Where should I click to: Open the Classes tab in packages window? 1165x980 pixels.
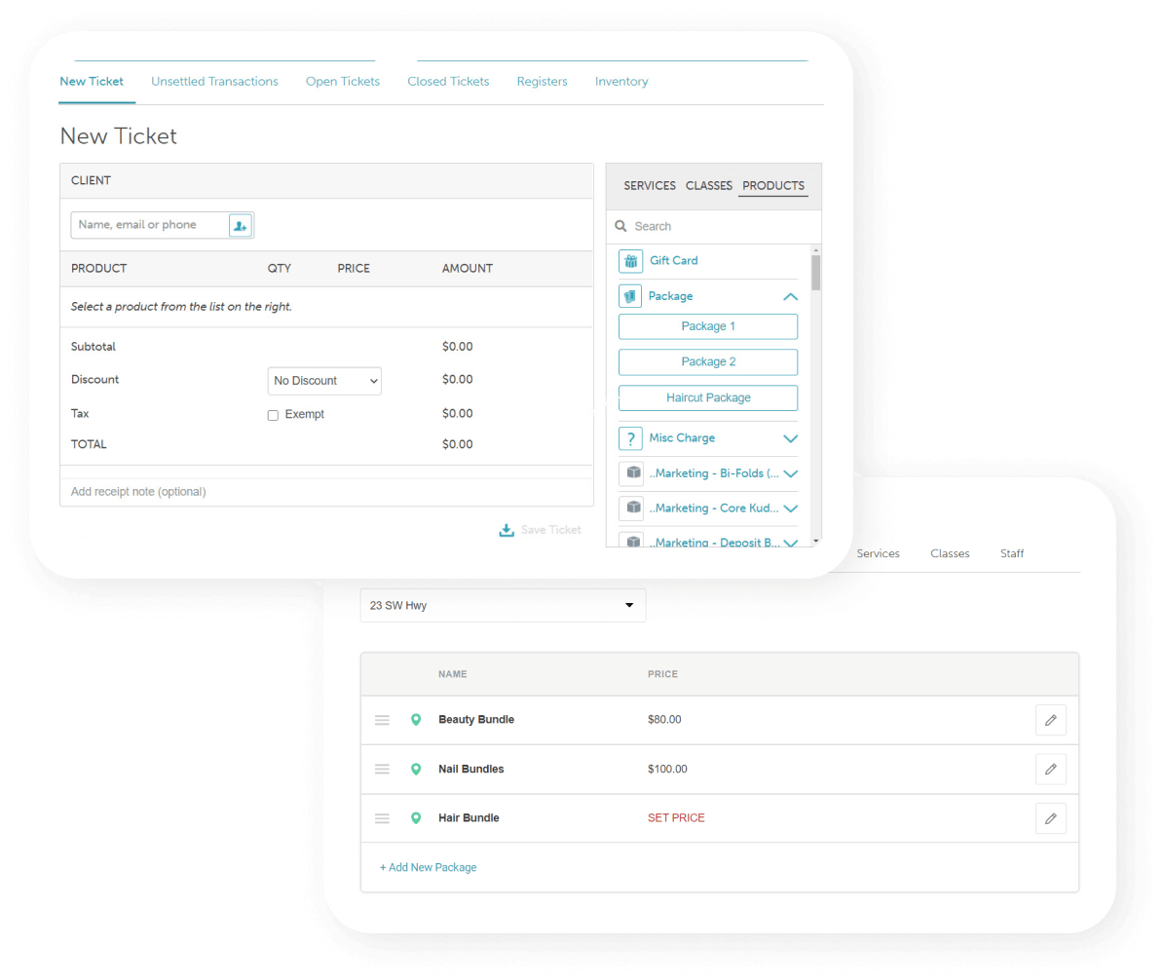tap(950, 553)
